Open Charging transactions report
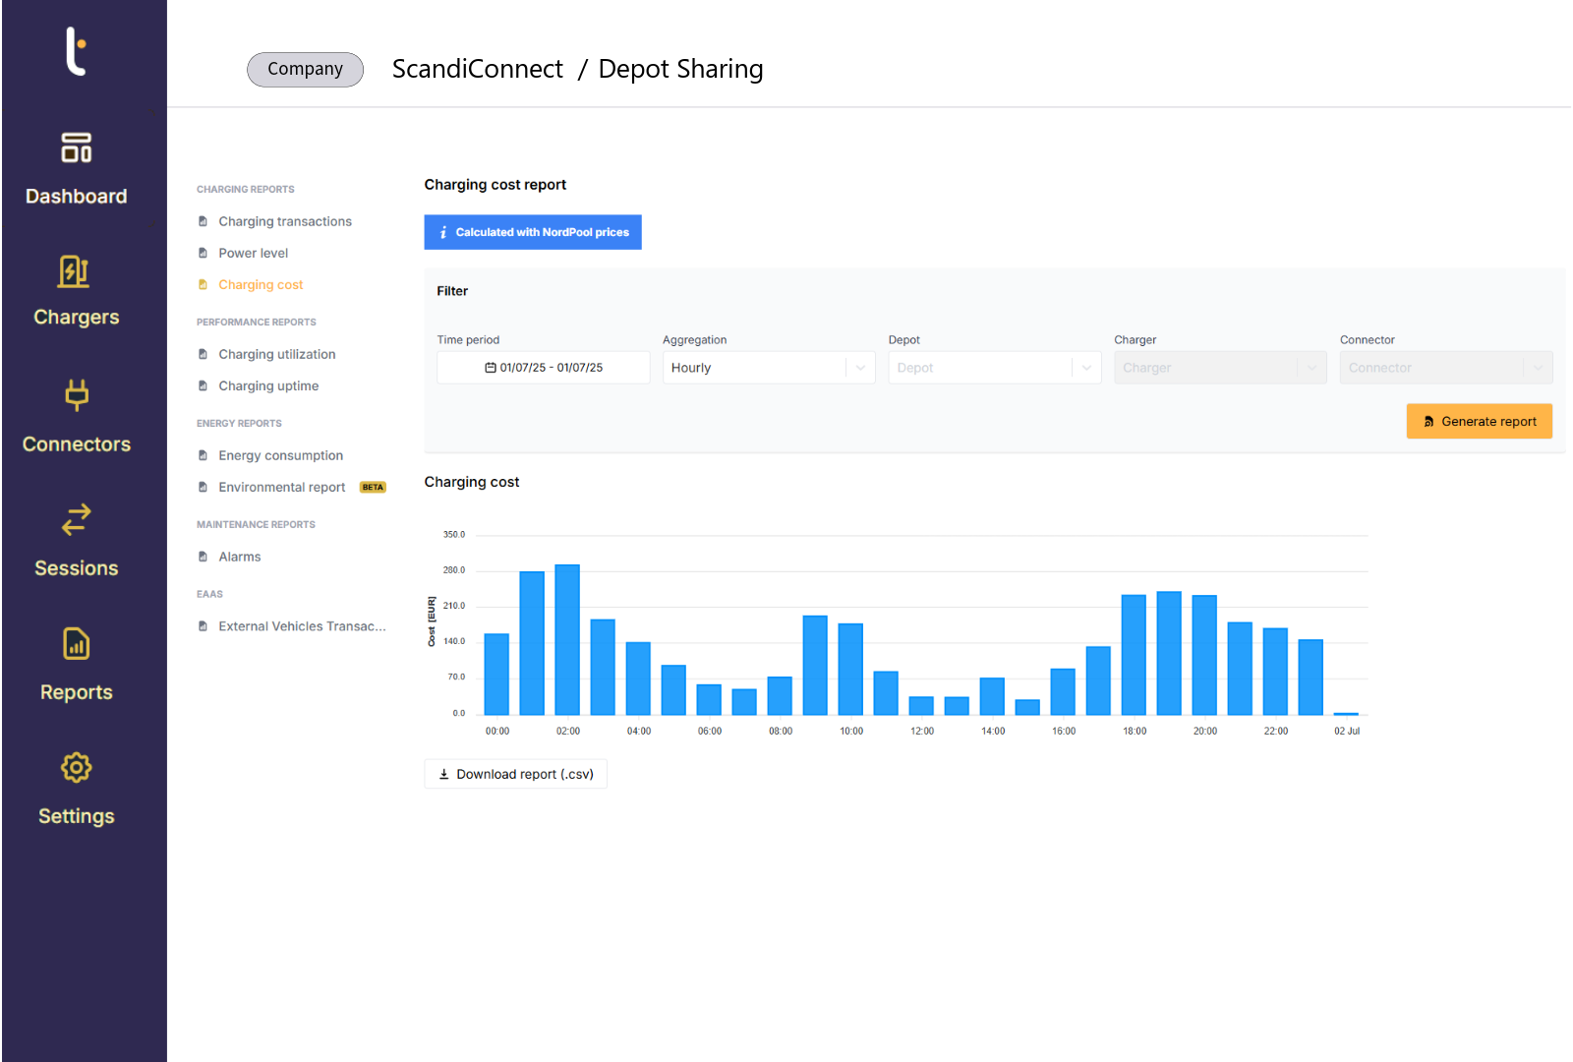Viewport: 1573px width, 1062px height. point(285,222)
